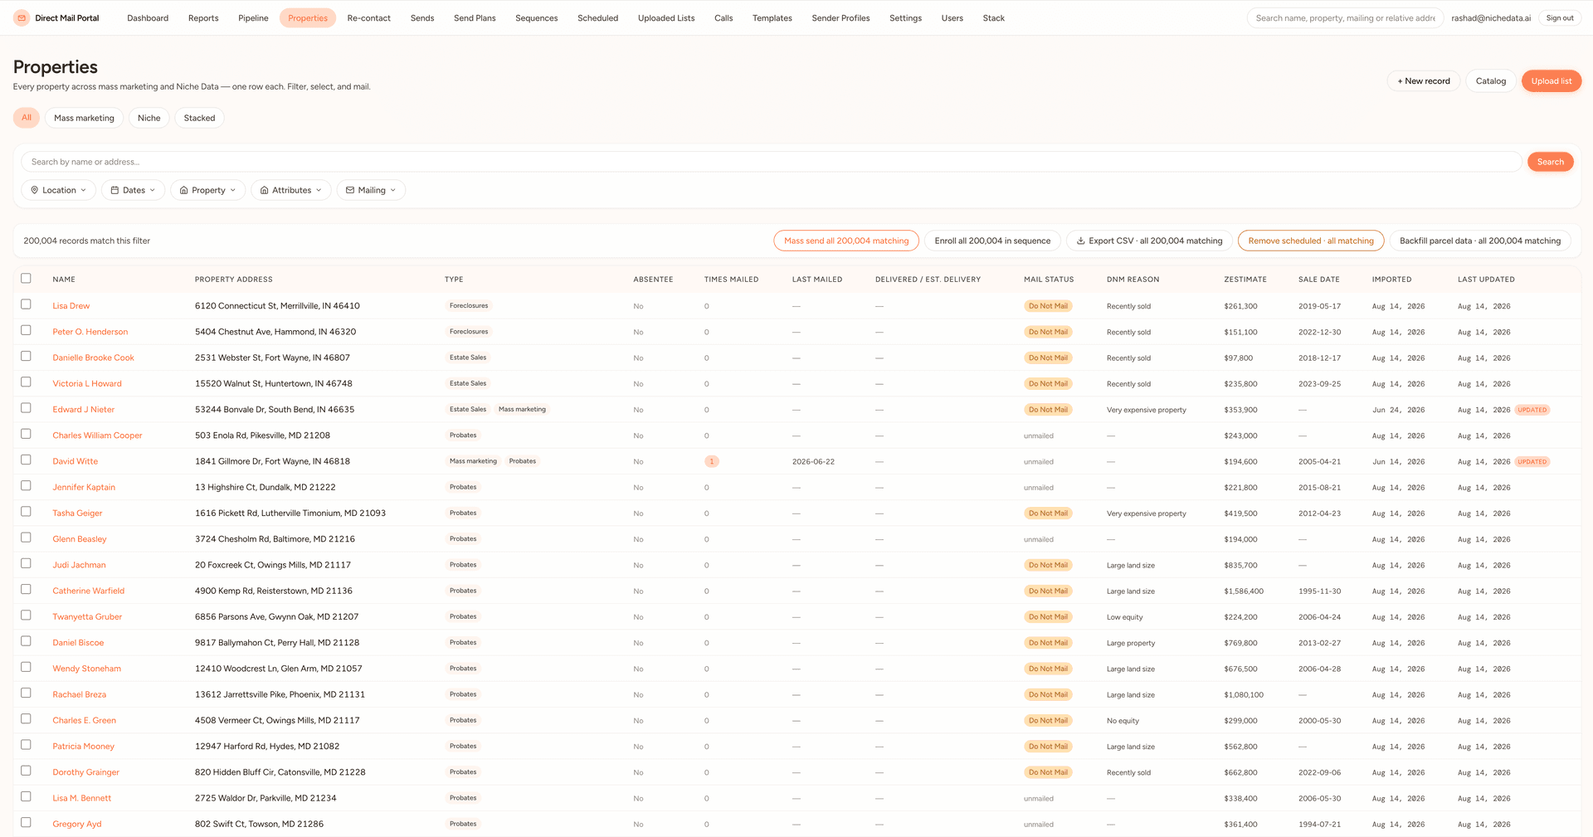This screenshot has width=1593, height=837.
Task: Sign out of the portal
Action: click(x=1559, y=17)
